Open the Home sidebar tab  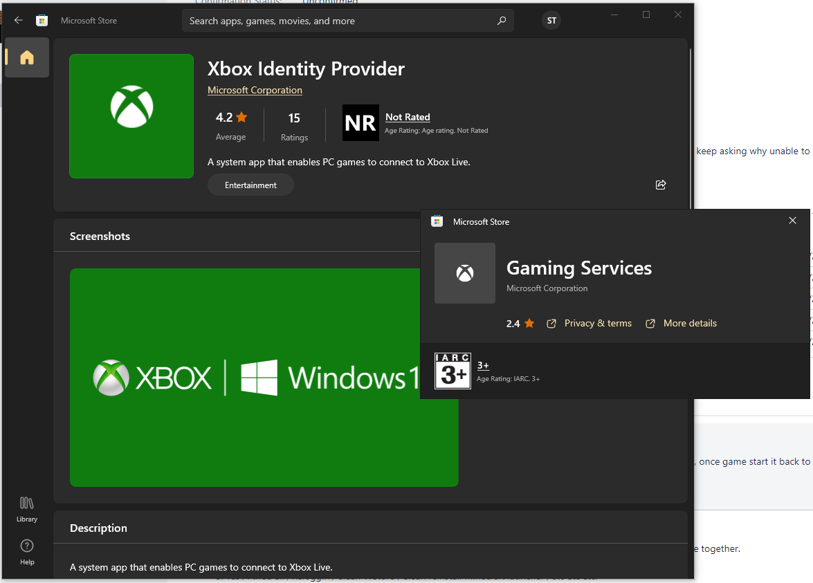click(27, 57)
